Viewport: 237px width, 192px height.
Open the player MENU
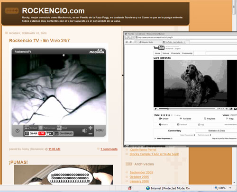[100, 131]
